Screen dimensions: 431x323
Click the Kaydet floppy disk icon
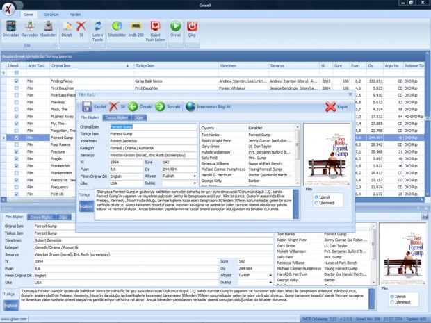87,106
